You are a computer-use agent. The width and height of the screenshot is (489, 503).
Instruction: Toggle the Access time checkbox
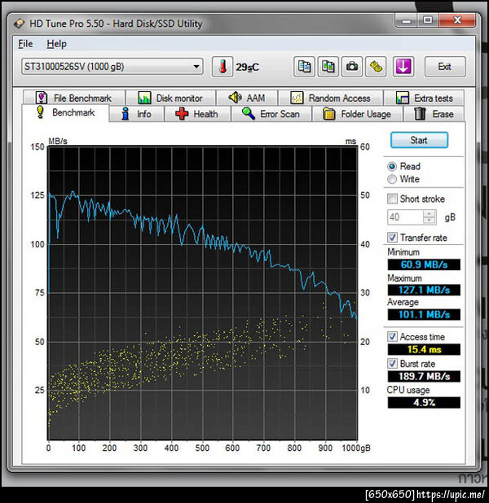(392, 336)
